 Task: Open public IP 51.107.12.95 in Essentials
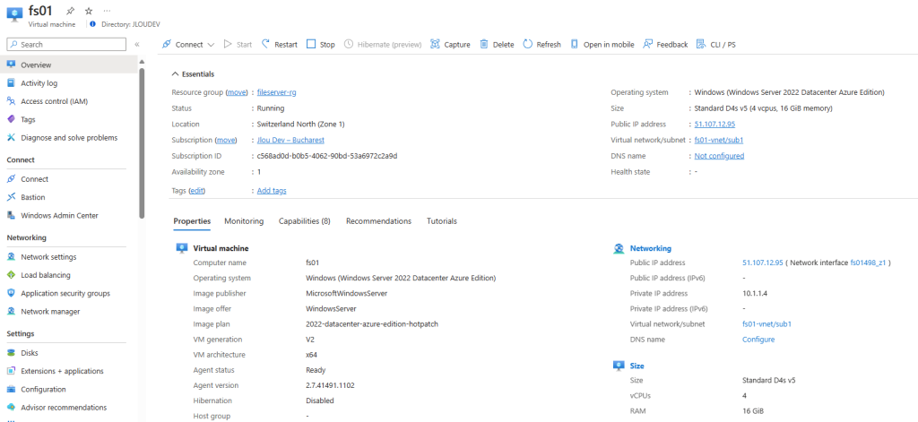714,124
